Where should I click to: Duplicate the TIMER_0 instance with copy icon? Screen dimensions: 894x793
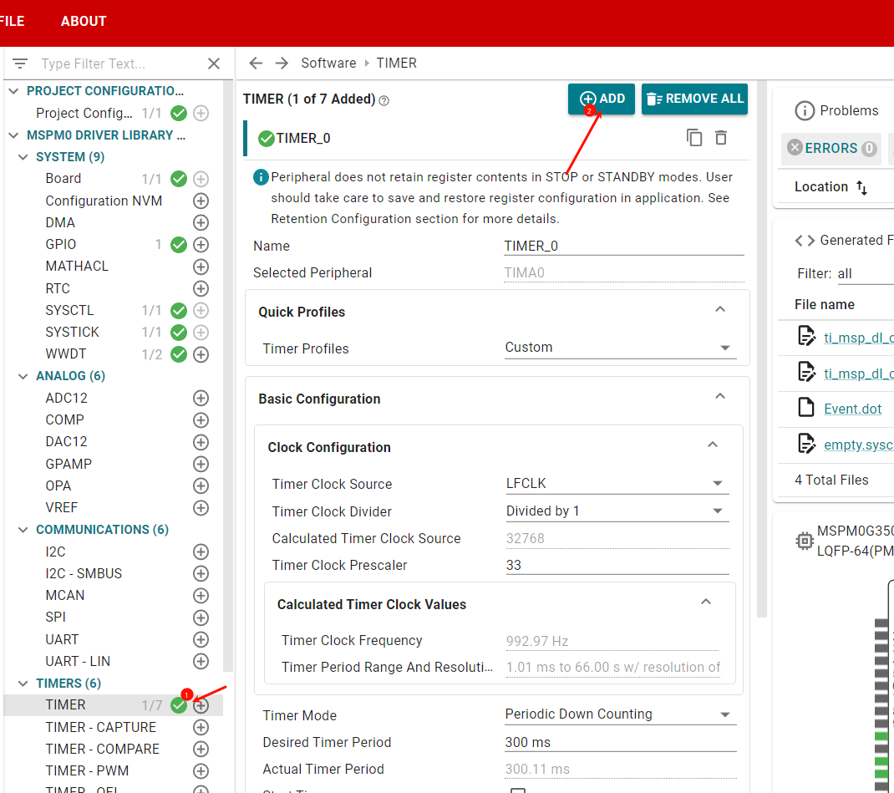point(693,138)
